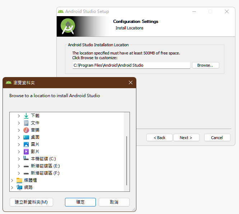The height and width of the screenshot is (214, 239).
Task: Cancel the Android Studio Setup
Action: [217, 138]
